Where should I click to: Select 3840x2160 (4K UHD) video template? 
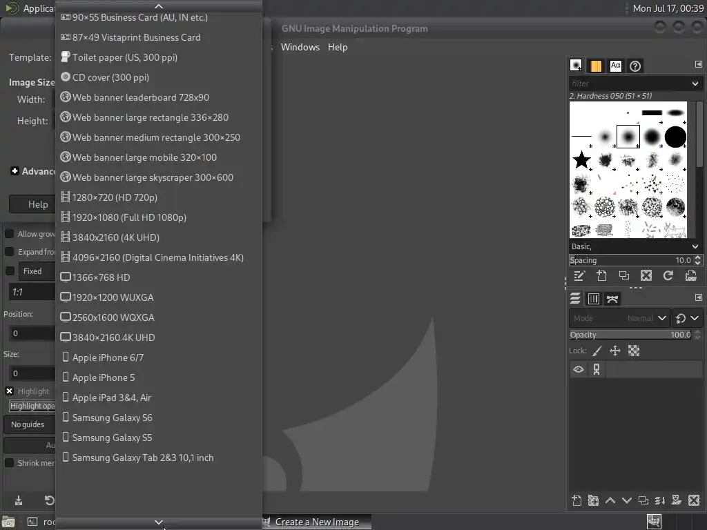tap(158, 237)
